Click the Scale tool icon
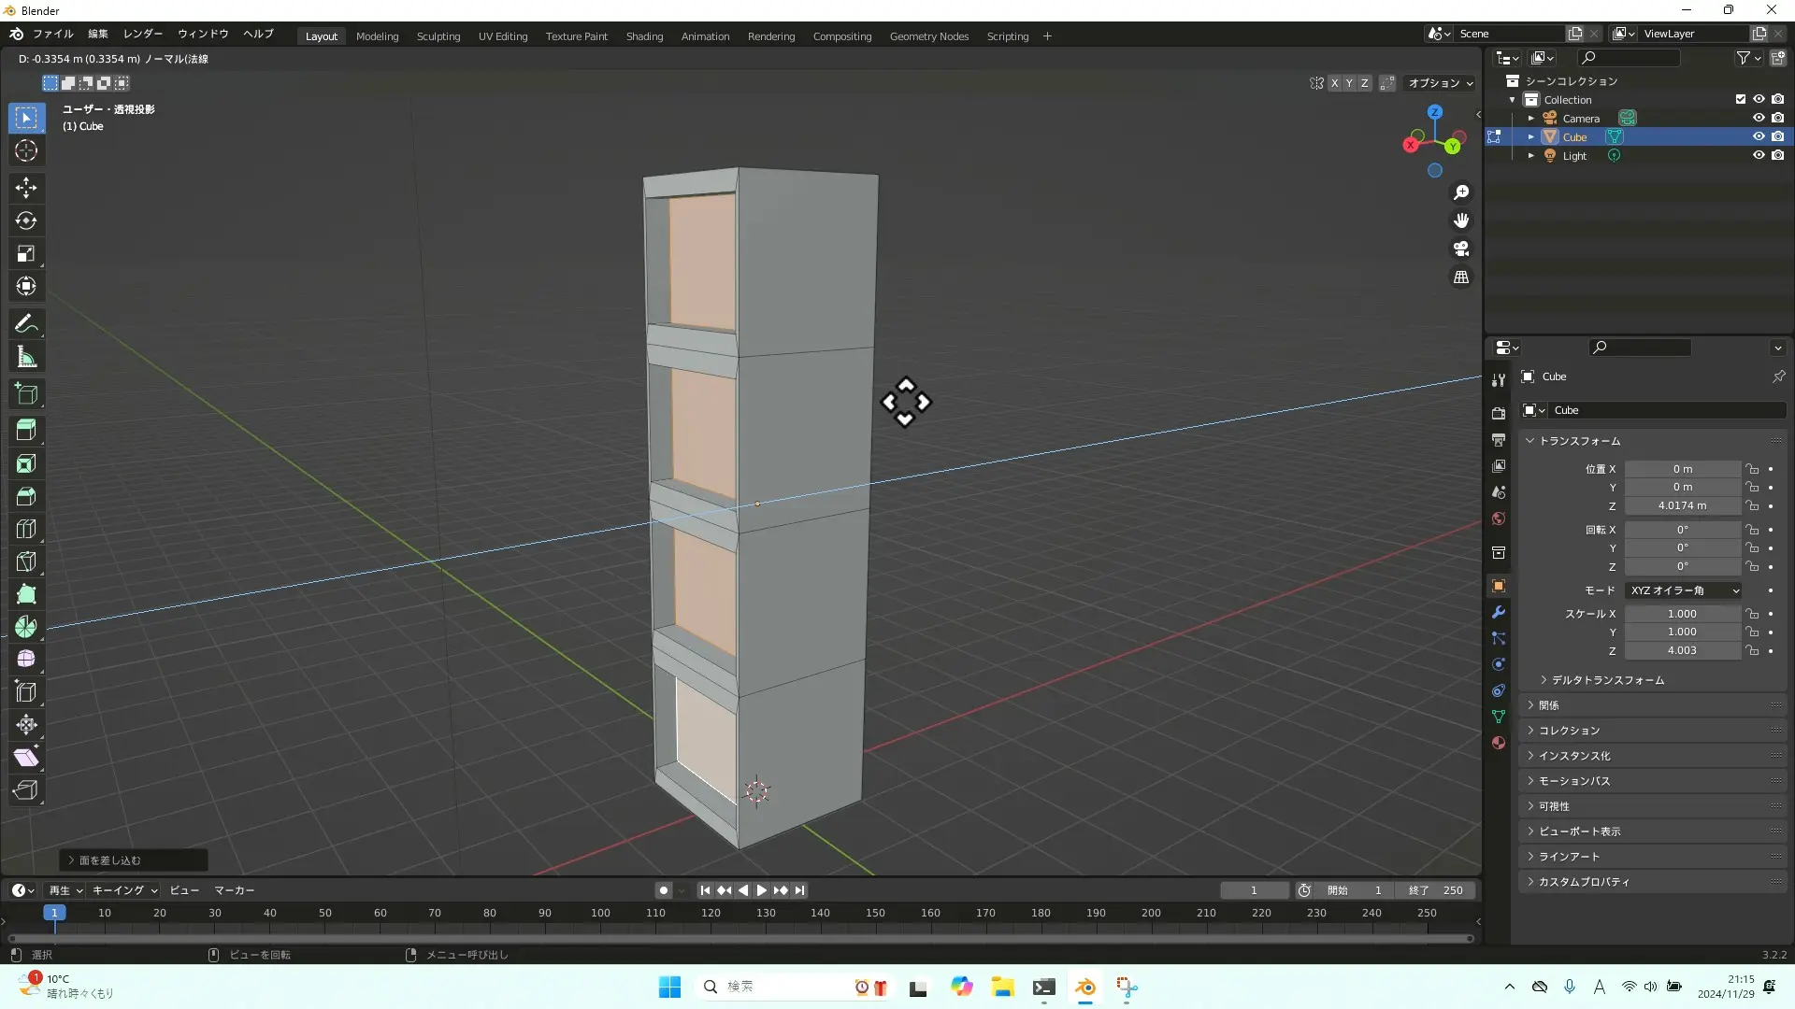 click(27, 254)
